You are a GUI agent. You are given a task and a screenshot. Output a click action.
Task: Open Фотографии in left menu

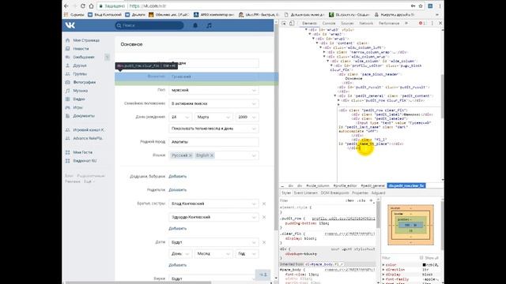click(x=85, y=82)
